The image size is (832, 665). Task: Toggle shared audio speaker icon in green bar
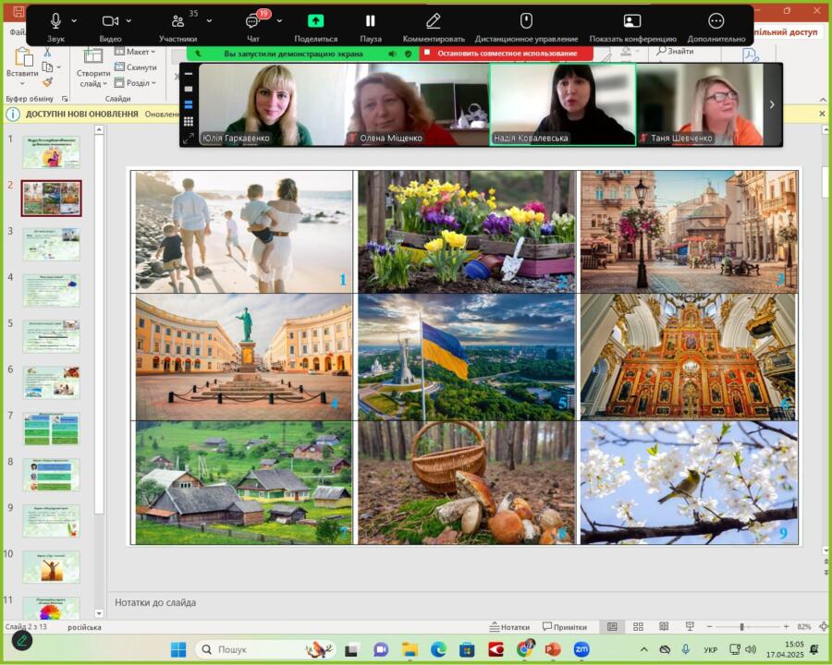392,54
